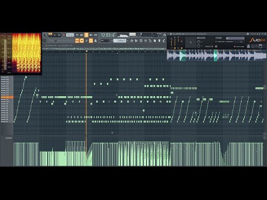
Task: Click the pencil icon in the second toolbar row
Action: (86, 41)
